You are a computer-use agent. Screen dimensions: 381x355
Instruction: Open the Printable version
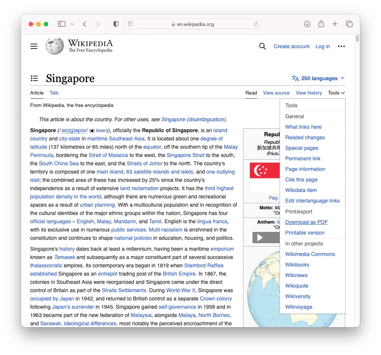(305, 233)
